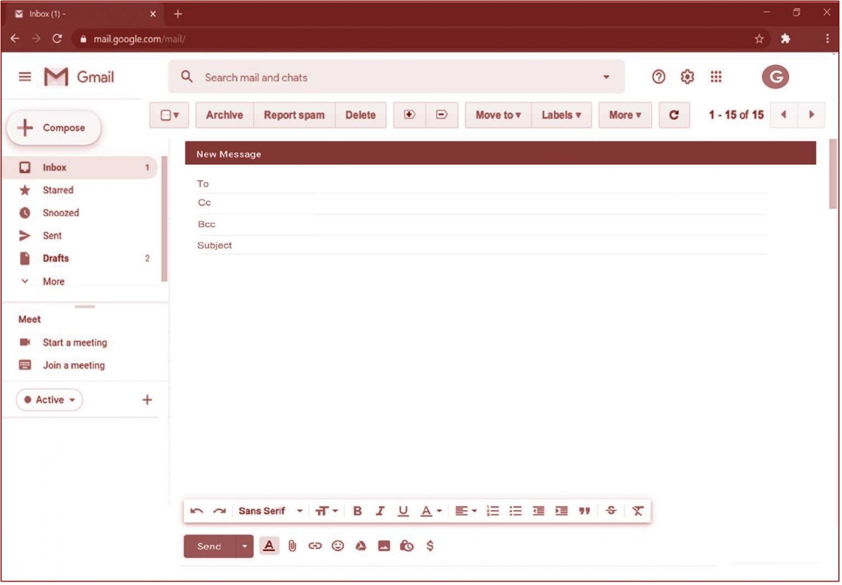Viewport: 842px width, 585px height.
Task: Open the Labels dropdown
Action: click(x=562, y=115)
